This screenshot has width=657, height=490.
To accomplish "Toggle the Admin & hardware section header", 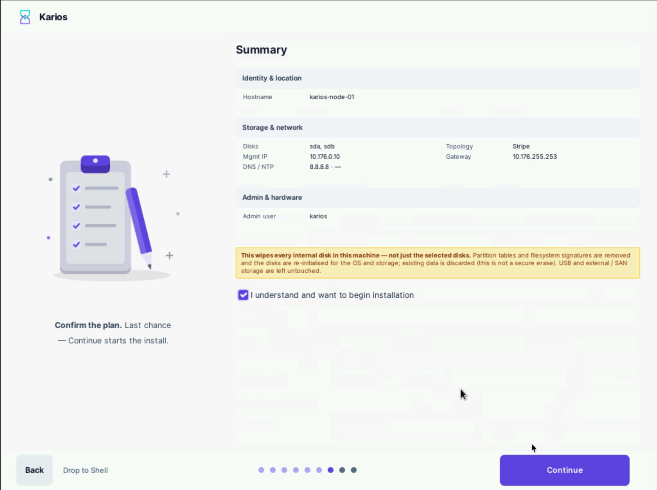I will click(438, 198).
